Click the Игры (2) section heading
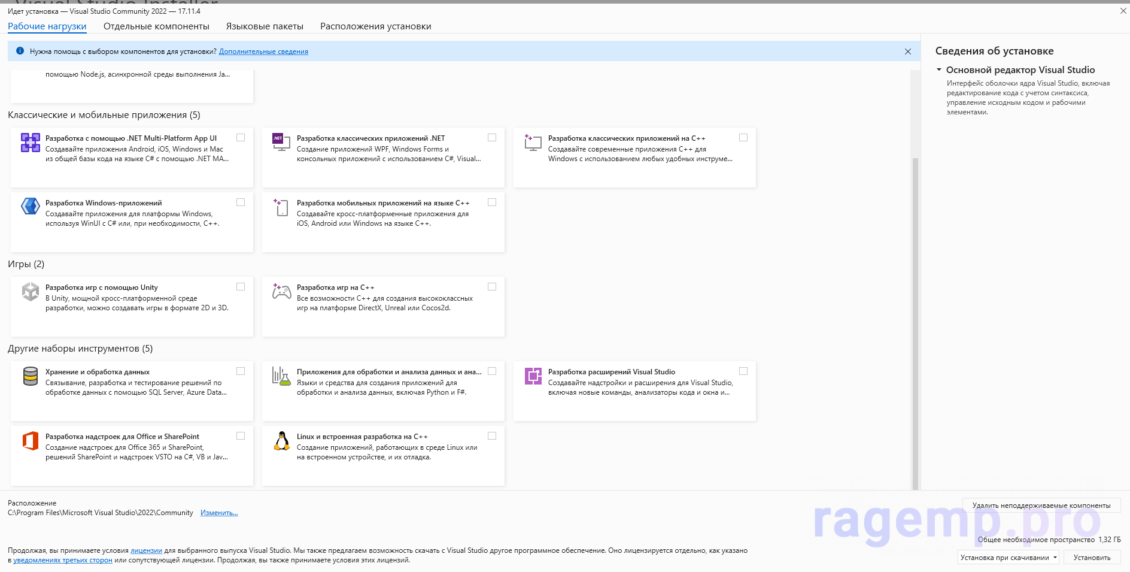The image size is (1130, 572). point(26,264)
